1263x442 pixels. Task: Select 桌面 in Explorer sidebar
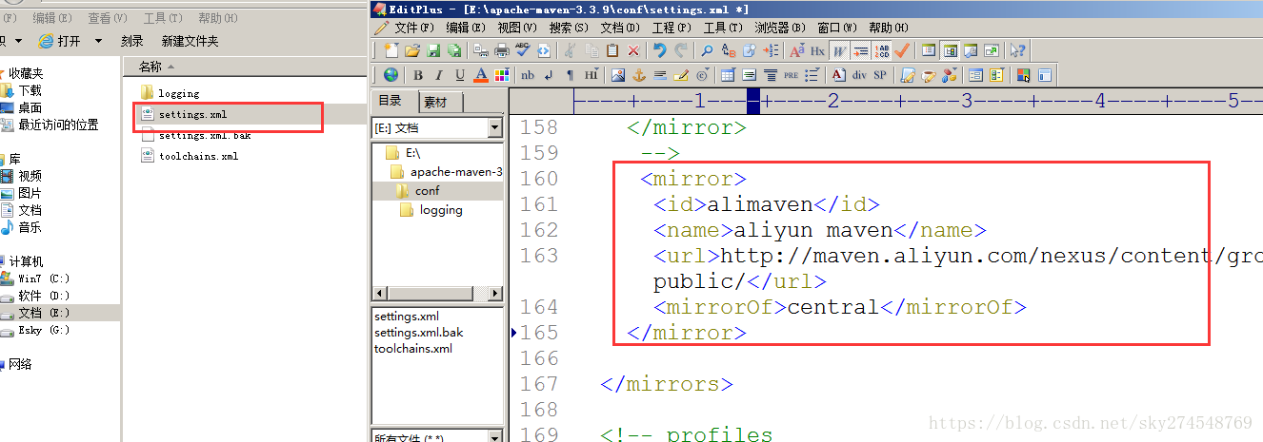point(29,107)
